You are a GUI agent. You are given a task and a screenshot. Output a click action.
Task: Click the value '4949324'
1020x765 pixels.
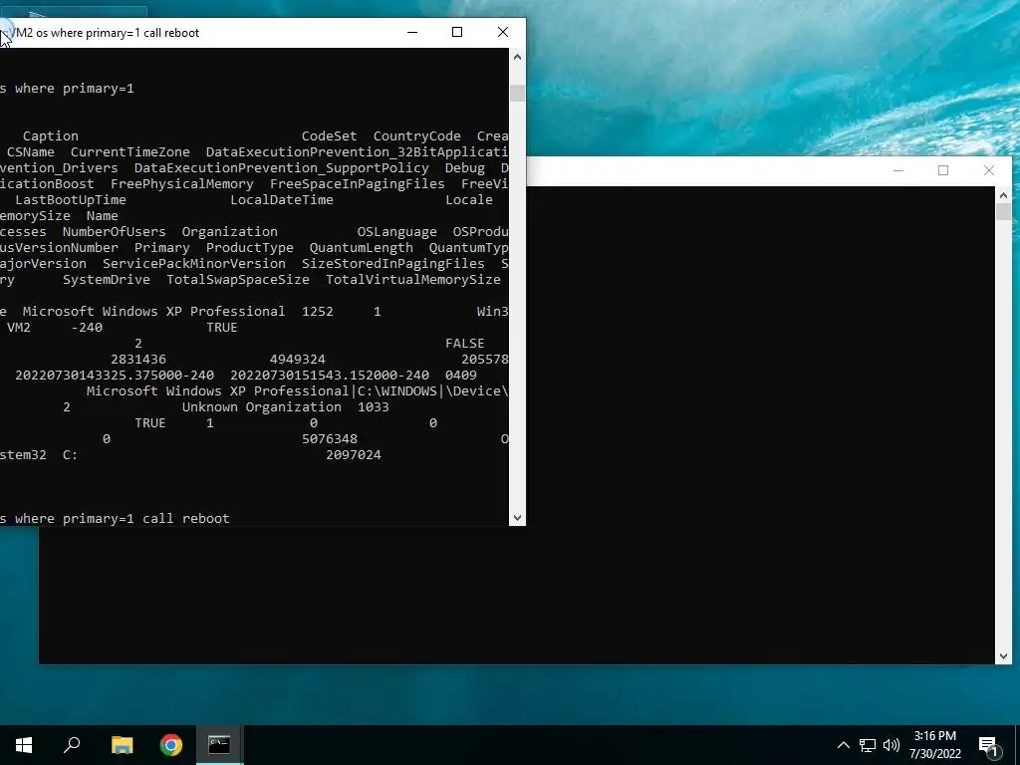point(297,359)
